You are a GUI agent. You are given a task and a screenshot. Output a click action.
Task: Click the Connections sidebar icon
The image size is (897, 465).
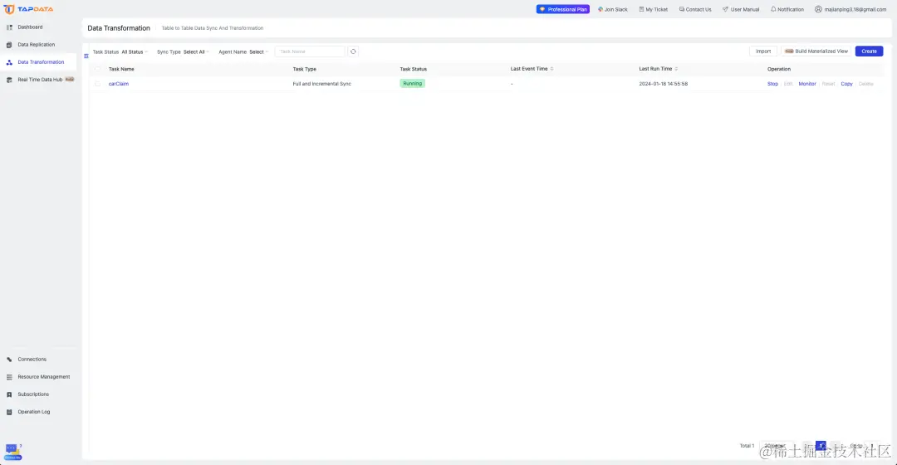click(x=9, y=360)
